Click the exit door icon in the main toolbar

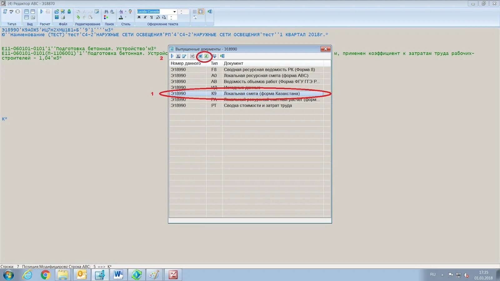coord(210,12)
